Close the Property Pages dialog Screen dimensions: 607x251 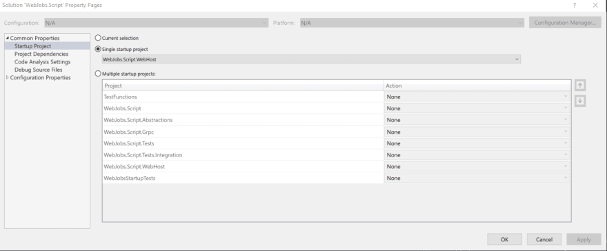(595, 5)
